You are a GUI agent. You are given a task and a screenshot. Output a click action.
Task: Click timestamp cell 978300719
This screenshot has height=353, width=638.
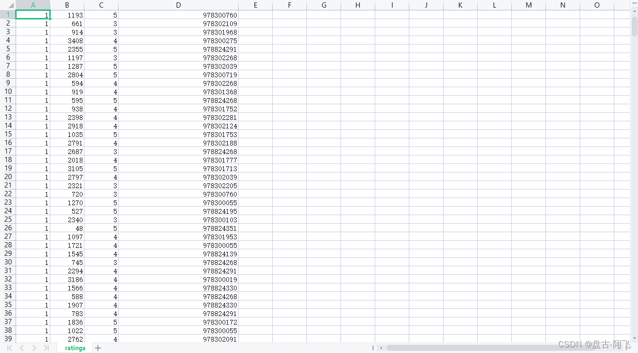(178, 75)
